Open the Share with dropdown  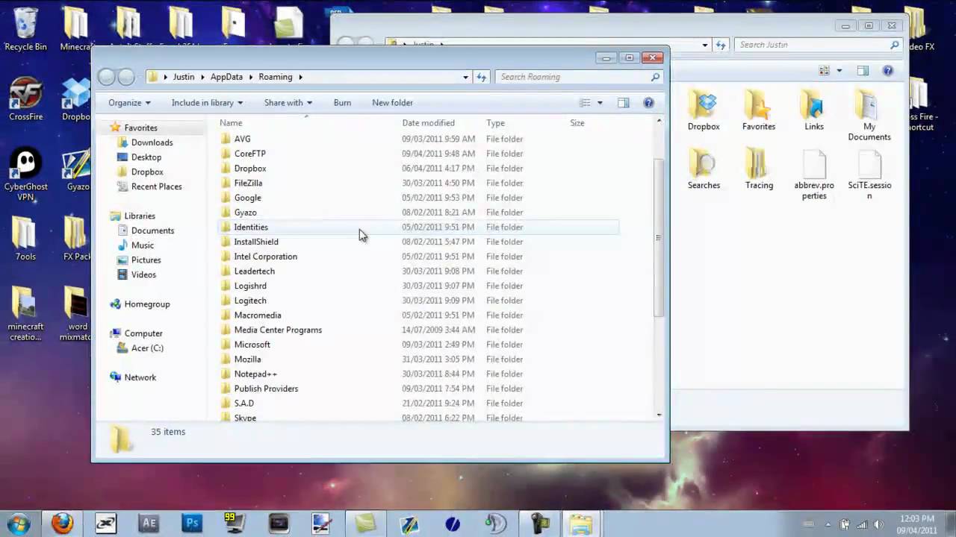coord(288,103)
